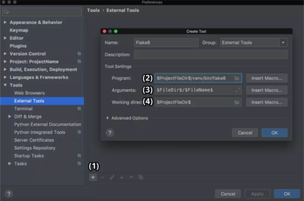Expand the Languages & Frameworks arrow
304x201 pixels.
click(5, 77)
